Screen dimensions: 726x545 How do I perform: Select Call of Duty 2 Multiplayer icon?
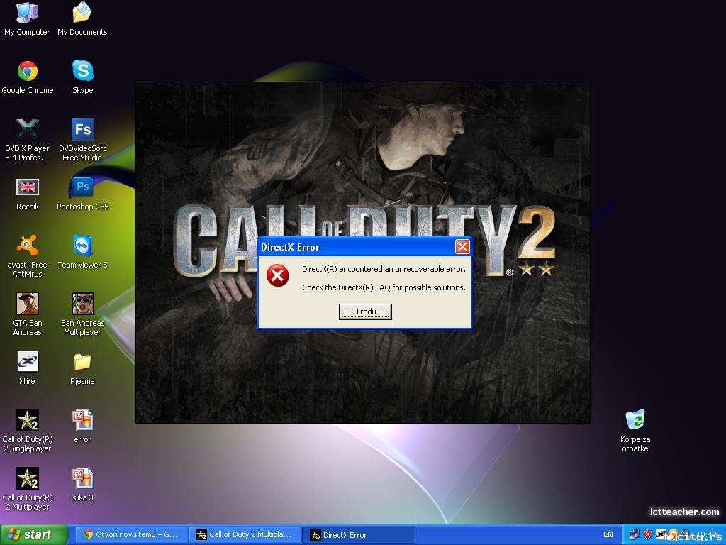pyautogui.click(x=28, y=489)
